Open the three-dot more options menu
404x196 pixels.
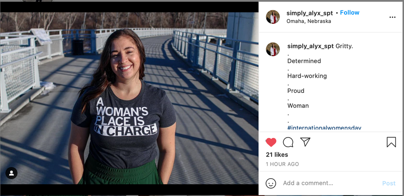click(x=392, y=17)
